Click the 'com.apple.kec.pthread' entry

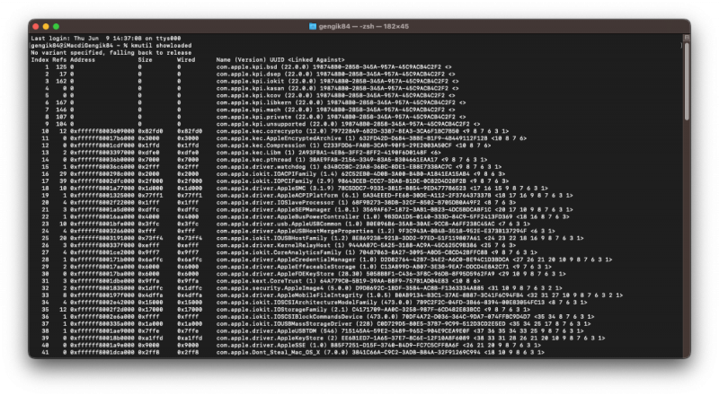click(x=254, y=160)
